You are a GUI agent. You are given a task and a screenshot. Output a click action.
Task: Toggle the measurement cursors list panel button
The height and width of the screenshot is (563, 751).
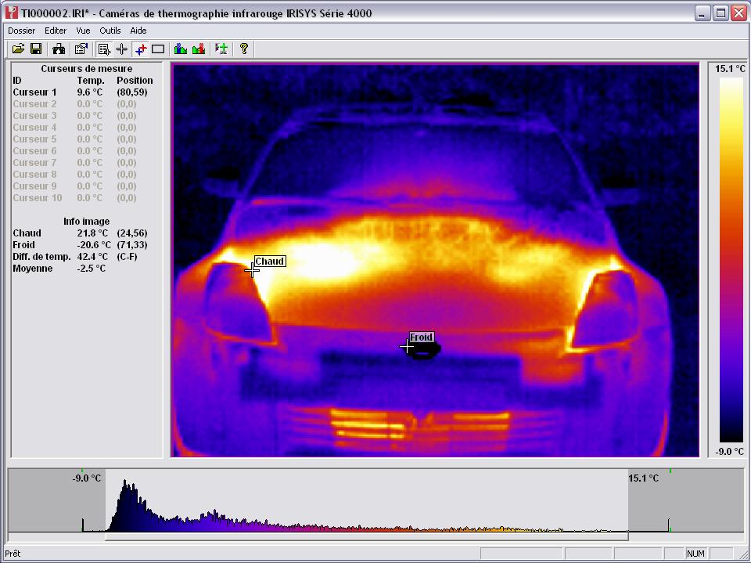(104, 49)
